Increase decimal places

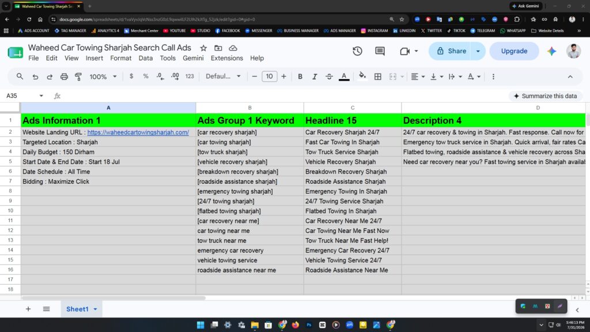coord(175,77)
